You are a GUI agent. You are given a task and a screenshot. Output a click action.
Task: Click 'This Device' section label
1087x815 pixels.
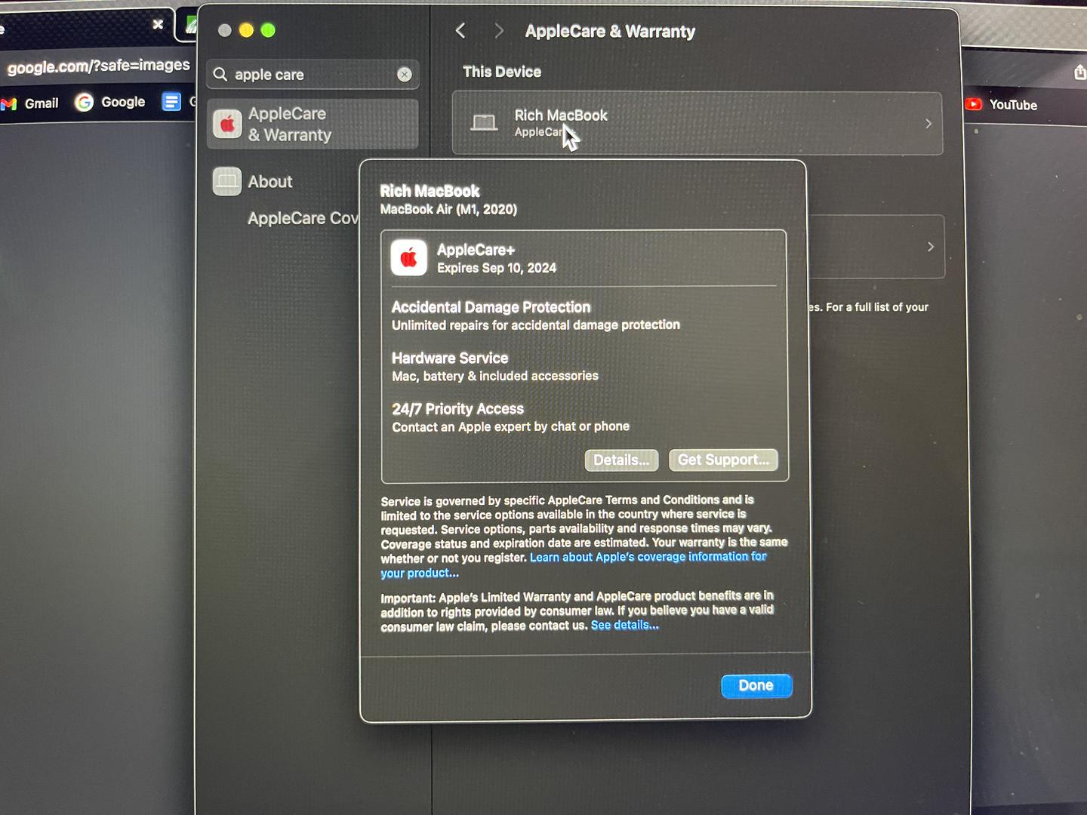pos(502,72)
